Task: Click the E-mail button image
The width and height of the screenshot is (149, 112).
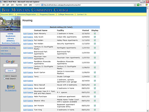Action: pos(11,87)
